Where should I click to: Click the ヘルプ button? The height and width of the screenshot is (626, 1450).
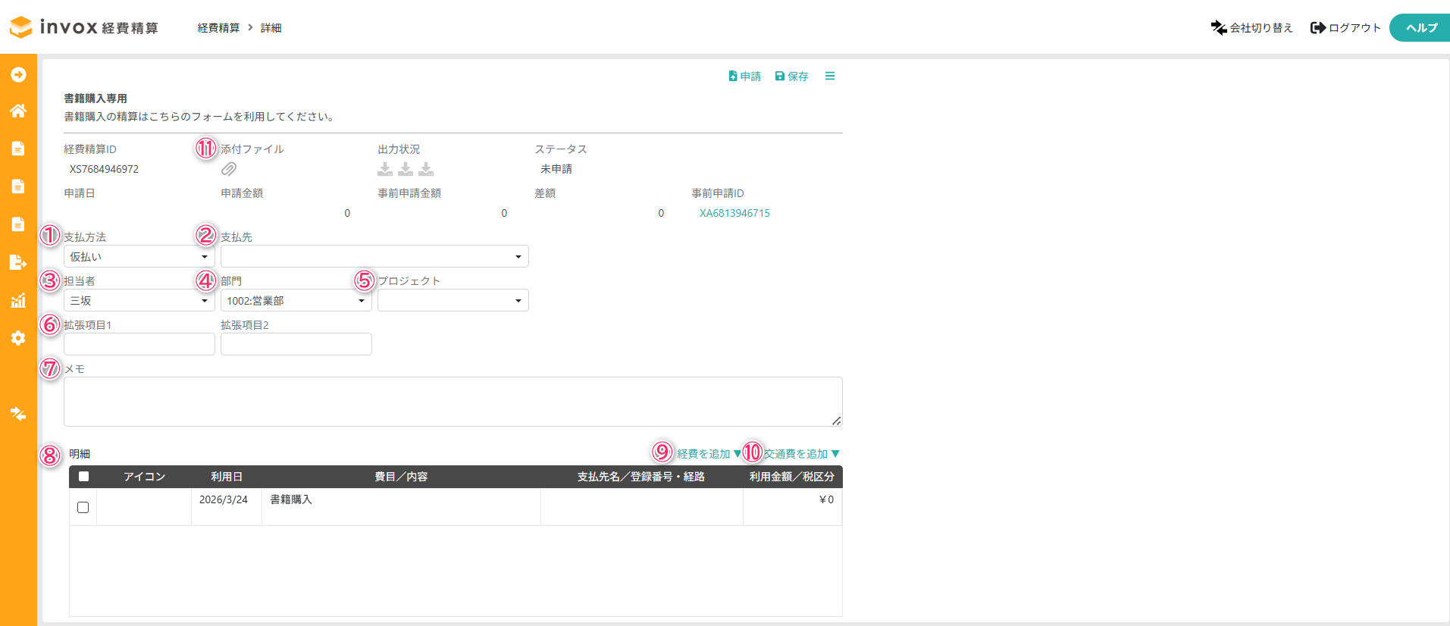coord(1420,28)
